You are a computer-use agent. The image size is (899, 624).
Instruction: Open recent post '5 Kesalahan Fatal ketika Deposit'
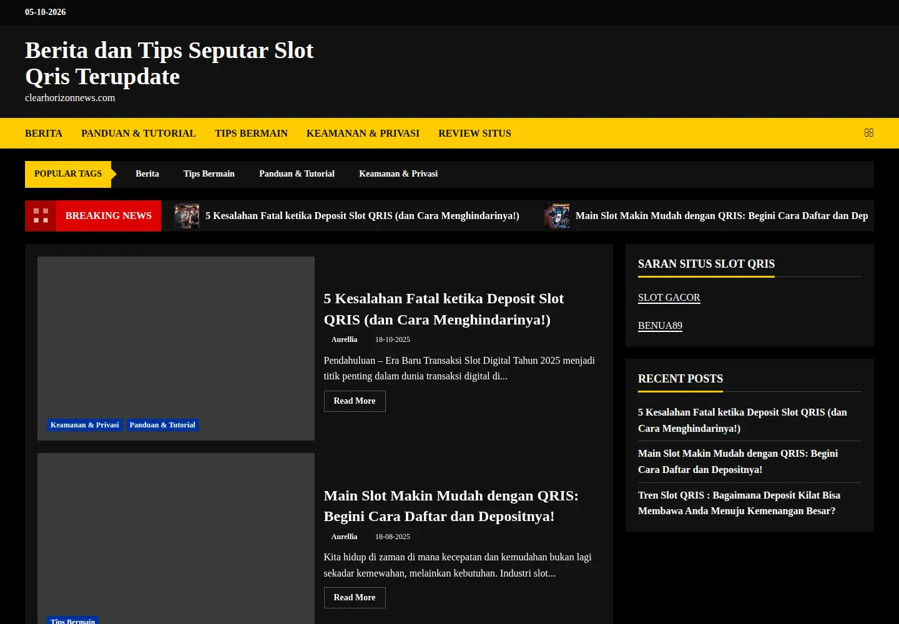742,421
